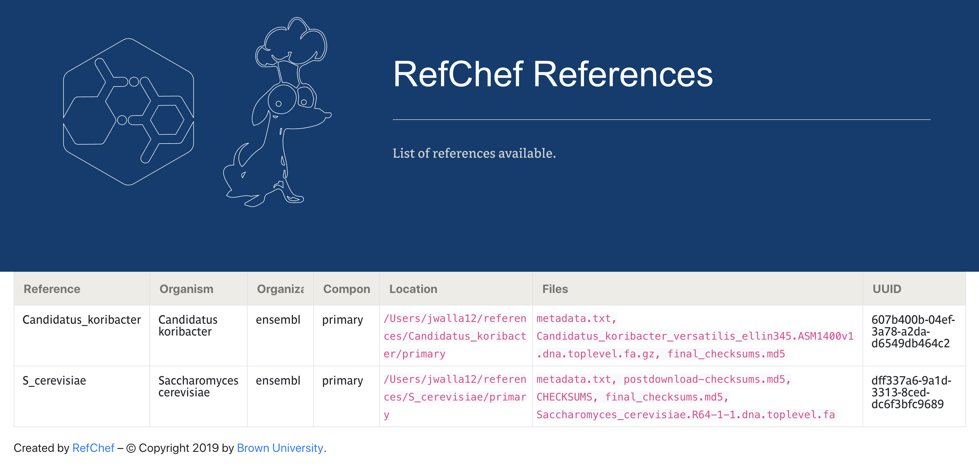Click the Location column header
The height and width of the screenshot is (469, 979).
456,289
